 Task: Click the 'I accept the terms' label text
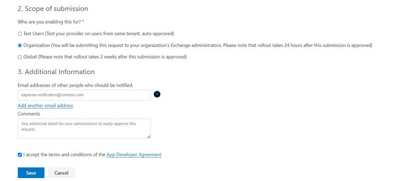[64, 155]
